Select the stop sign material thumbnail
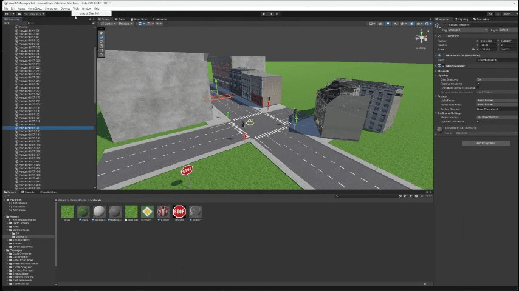 tap(179, 212)
